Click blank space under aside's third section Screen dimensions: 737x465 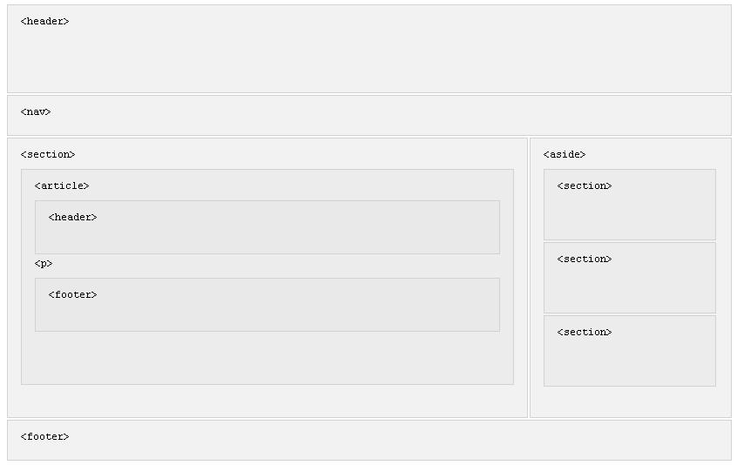pyautogui.click(x=630, y=401)
